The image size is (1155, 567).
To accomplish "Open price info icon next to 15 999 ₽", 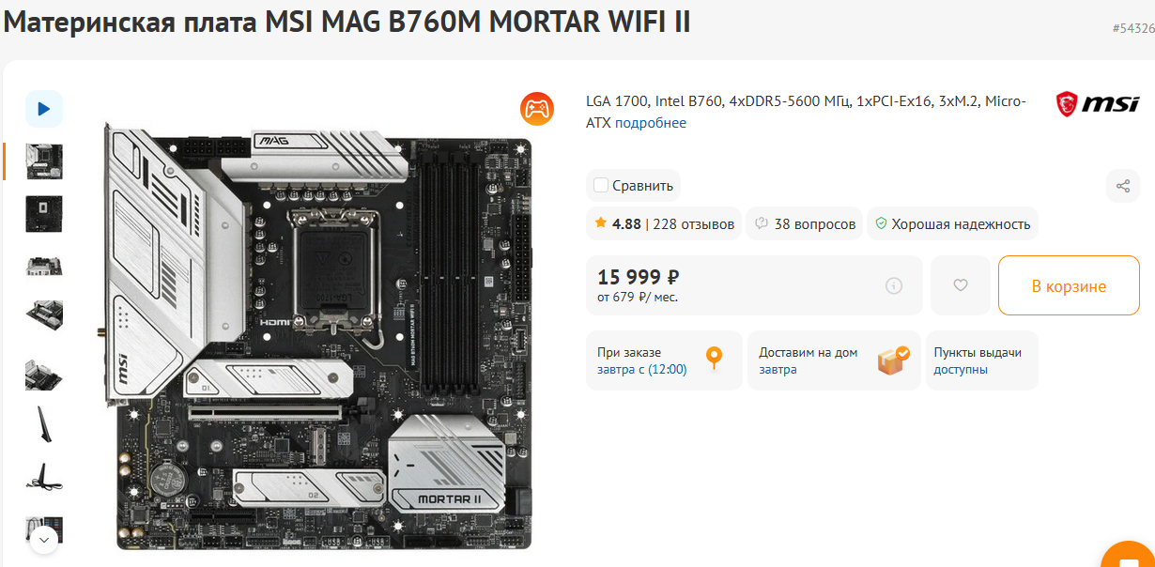I will click(x=894, y=285).
